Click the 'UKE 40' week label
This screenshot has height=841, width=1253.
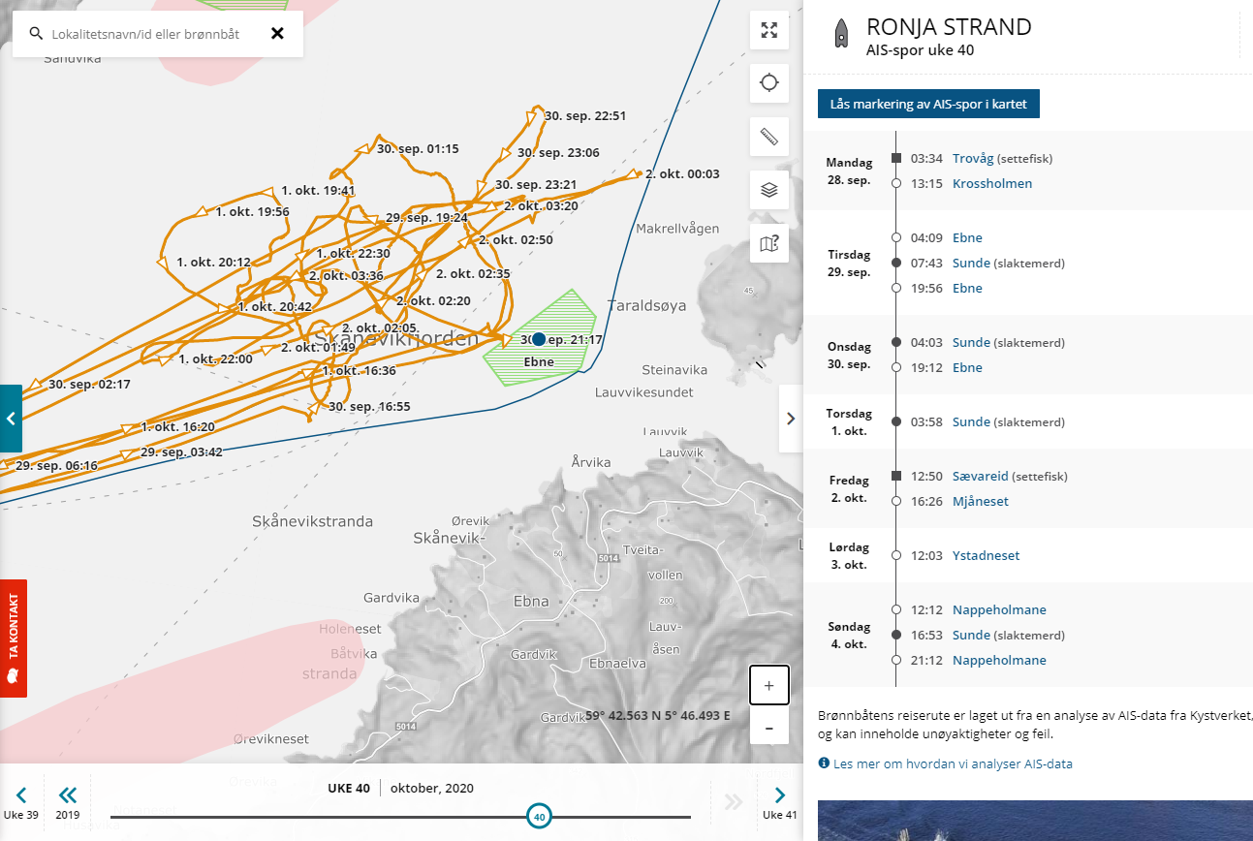coord(349,788)
